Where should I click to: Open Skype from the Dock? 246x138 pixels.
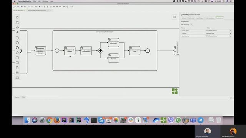tap(101, 120)
